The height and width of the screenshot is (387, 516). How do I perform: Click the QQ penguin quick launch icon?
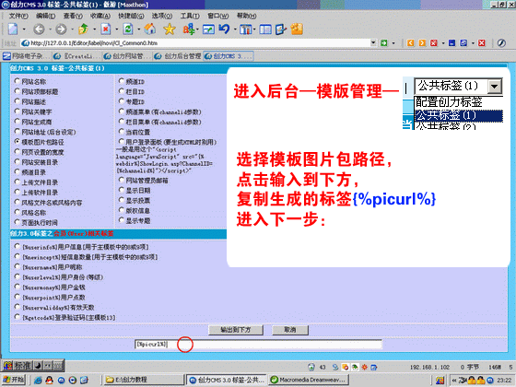coord(49,380)
